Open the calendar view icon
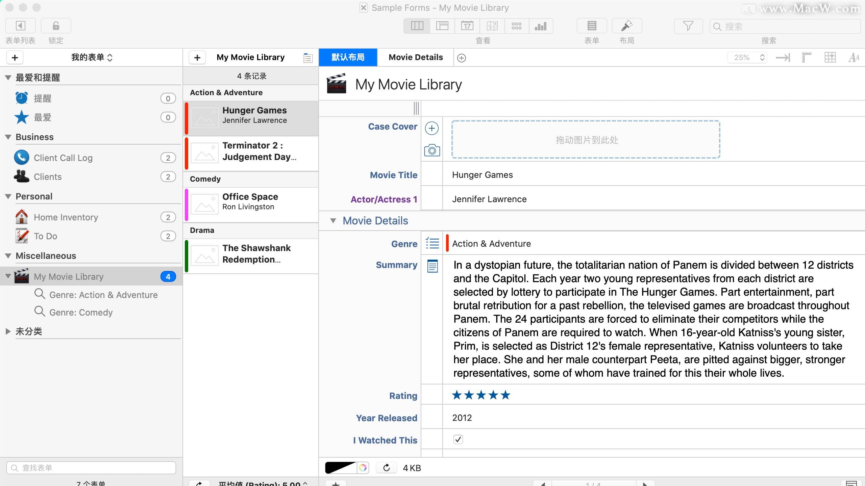The image size is (865, 486). coord(467,26)
